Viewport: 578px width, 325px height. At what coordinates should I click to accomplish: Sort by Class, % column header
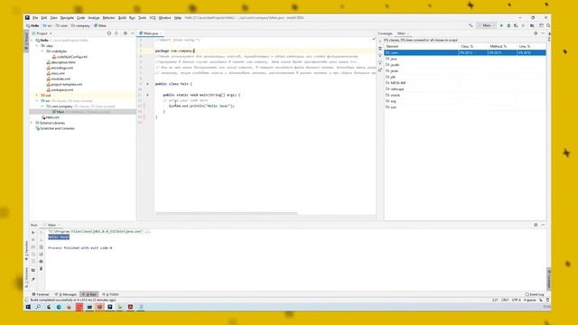point(473,46)
